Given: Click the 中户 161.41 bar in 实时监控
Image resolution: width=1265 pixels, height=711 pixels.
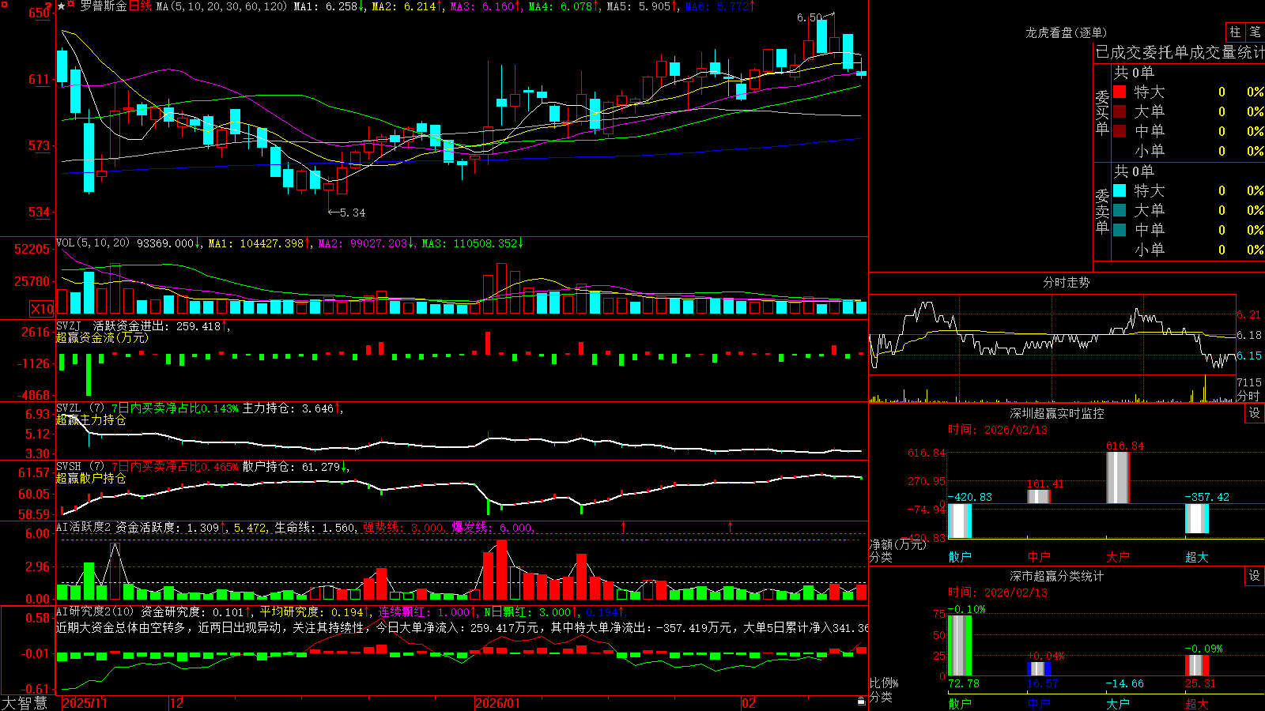Looking at the screenshot, I should pos(1039,496).
